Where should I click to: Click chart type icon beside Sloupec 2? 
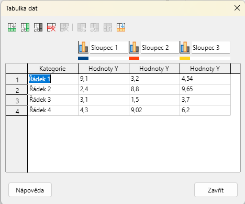click(134, 47)
